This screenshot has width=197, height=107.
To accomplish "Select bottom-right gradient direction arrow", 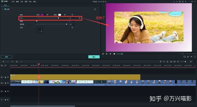I will coord(41,31).
